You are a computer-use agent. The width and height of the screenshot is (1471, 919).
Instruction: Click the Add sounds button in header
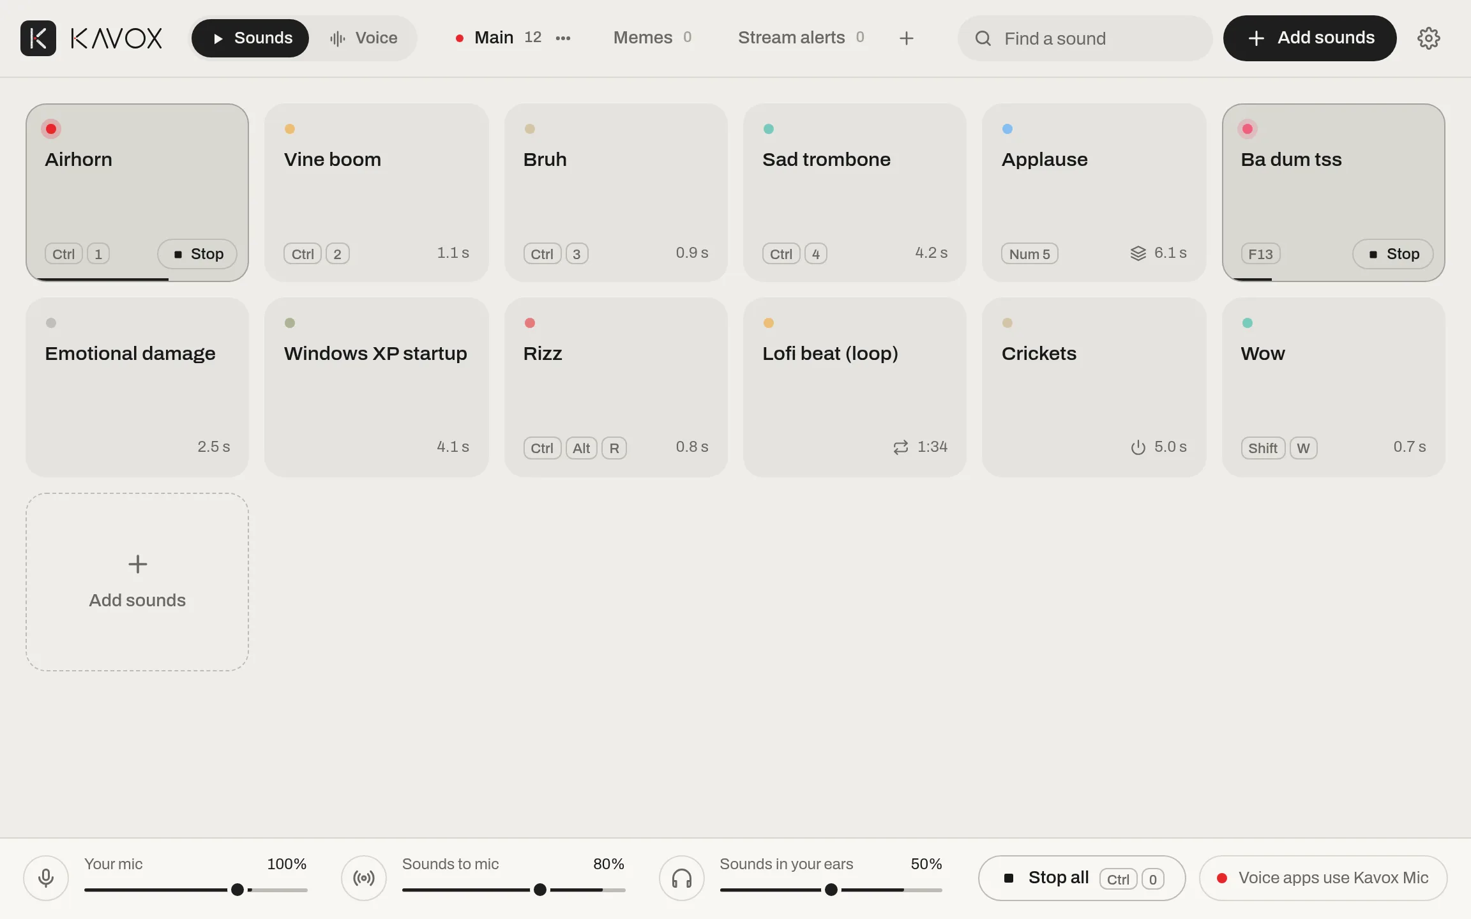[1309, 38]
